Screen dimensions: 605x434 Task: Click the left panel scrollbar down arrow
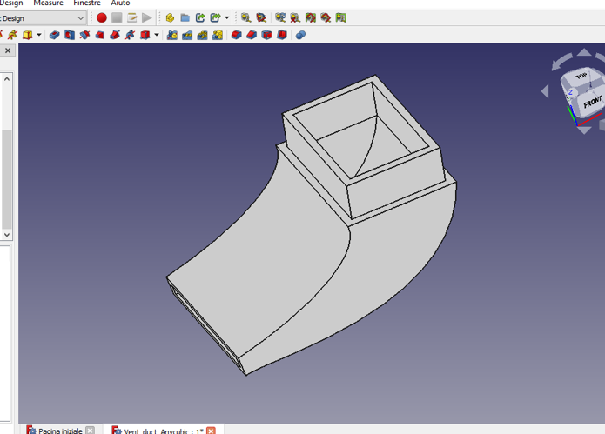(x=7, y=234)
